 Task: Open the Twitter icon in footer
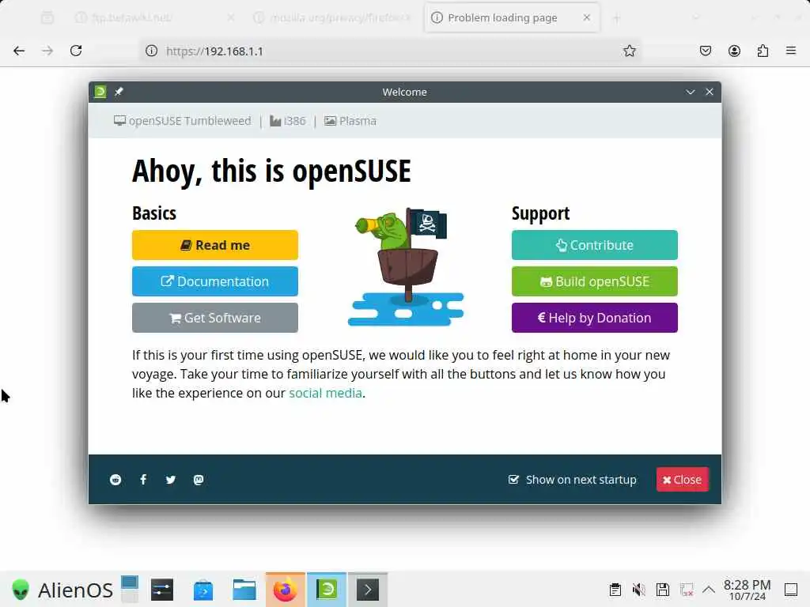pos(171,480)
